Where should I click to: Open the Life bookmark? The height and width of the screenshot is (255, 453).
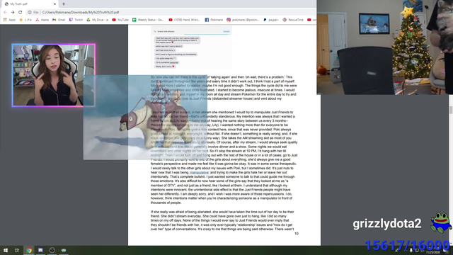tap(25, 20)
